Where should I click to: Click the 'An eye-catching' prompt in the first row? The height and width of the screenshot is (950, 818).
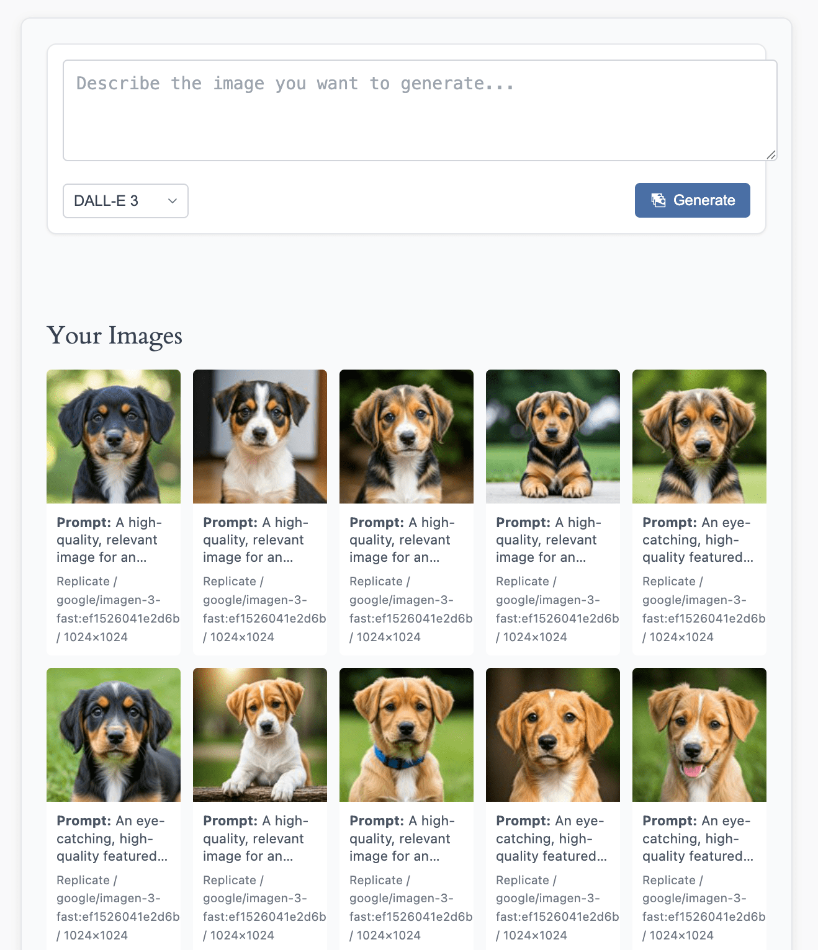698,540
